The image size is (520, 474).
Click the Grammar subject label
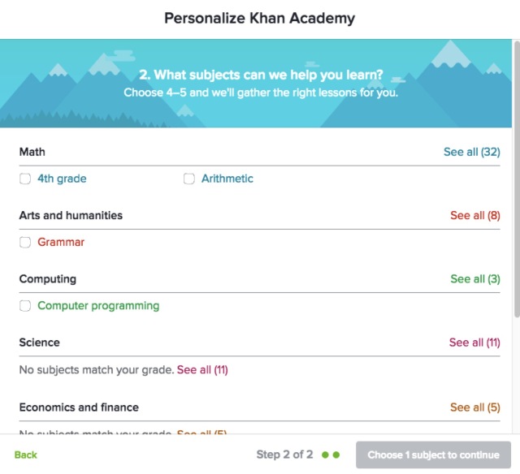(61, 242)
